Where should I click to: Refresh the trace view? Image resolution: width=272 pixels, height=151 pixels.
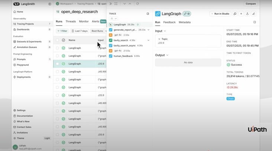pyautogui.click(x=137, y=4)
